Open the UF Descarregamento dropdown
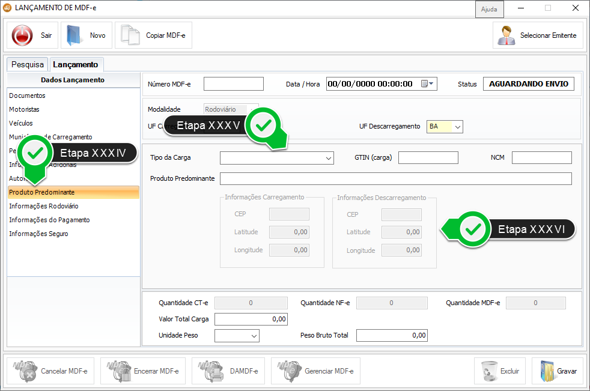This screenshot has width=590, height=391. pos(458,127)
